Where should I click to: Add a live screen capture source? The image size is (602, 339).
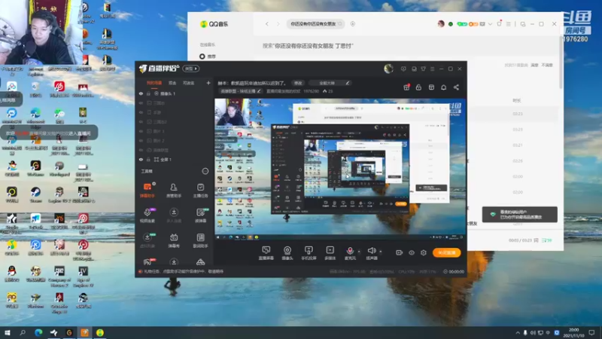pyautogui.click(x=266, y=253)
